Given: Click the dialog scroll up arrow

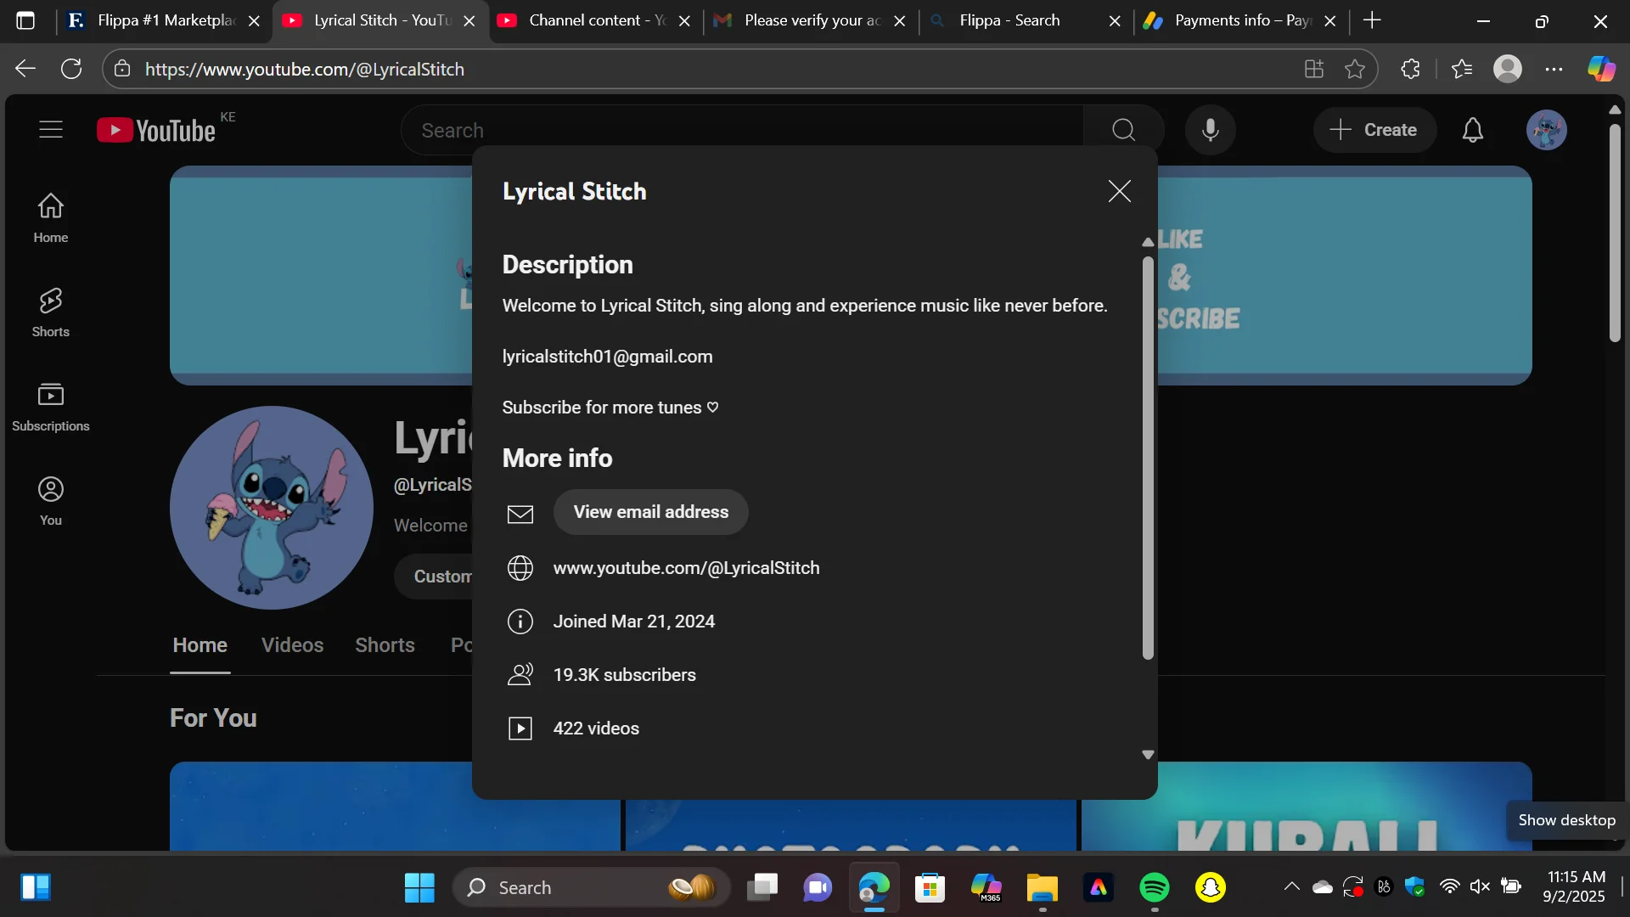Looking at the screenshot, I should [x=1148, y=242].
